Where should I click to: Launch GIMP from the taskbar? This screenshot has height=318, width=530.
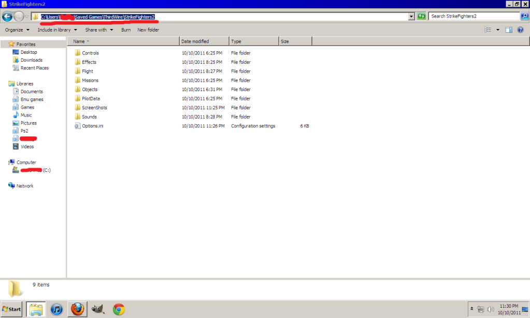98,309
